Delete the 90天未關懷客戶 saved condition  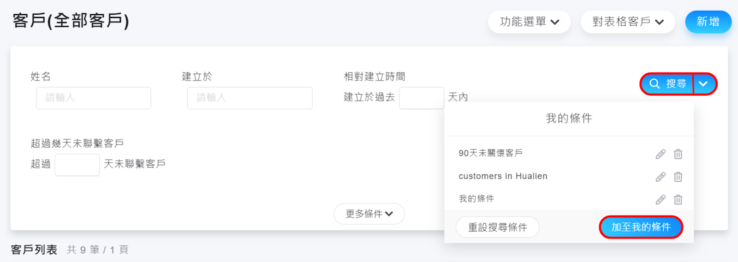coord(678,154)
